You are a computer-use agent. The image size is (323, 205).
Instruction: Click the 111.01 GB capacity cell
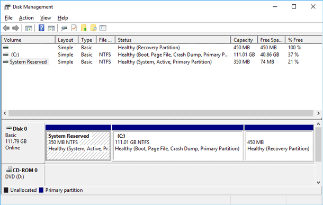244,55
